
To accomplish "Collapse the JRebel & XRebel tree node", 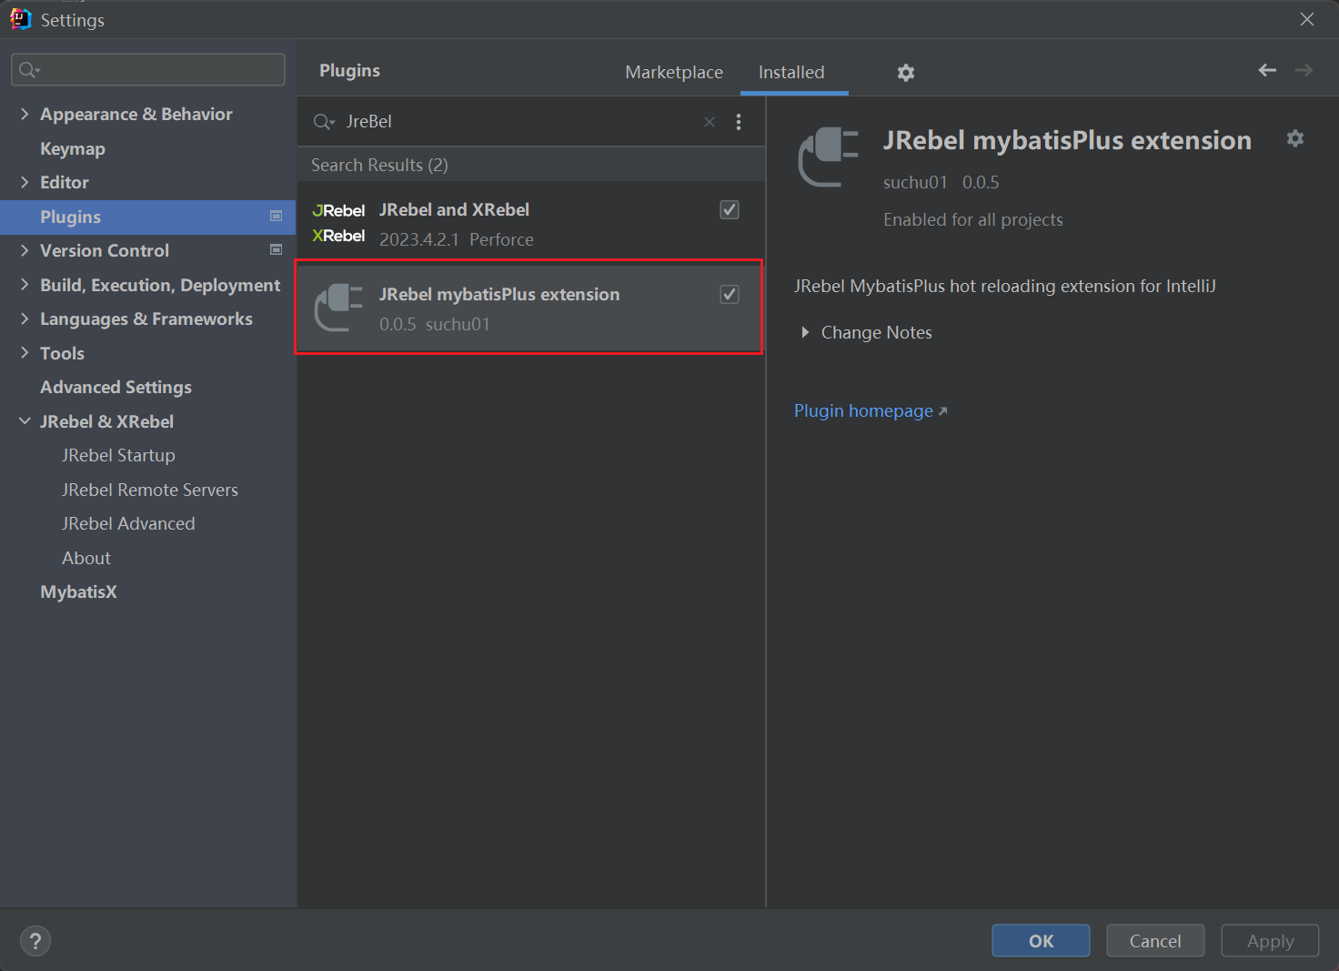I will pyautogui.click(x=25, y=421).
